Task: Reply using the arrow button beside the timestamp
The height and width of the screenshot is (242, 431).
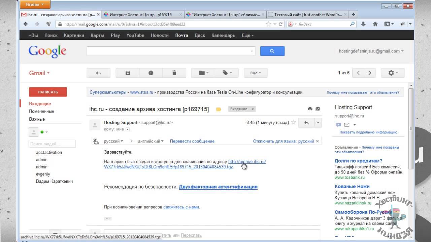Action: [x=306, y=123]
